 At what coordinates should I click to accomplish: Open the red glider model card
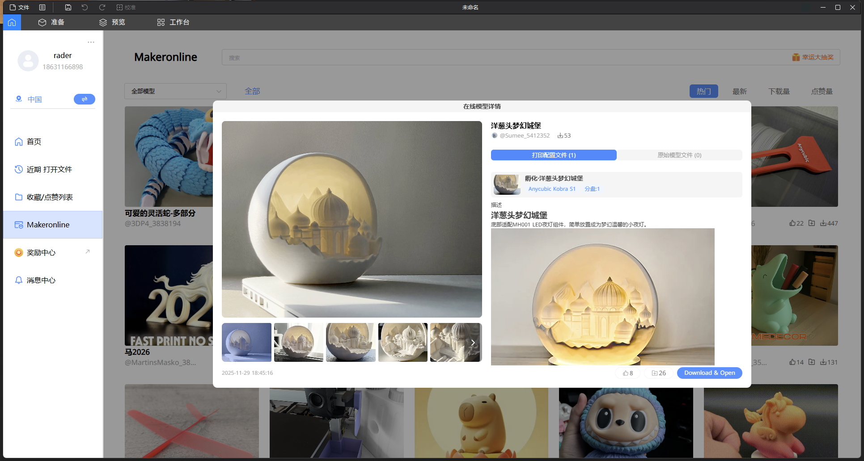point(192,421)
